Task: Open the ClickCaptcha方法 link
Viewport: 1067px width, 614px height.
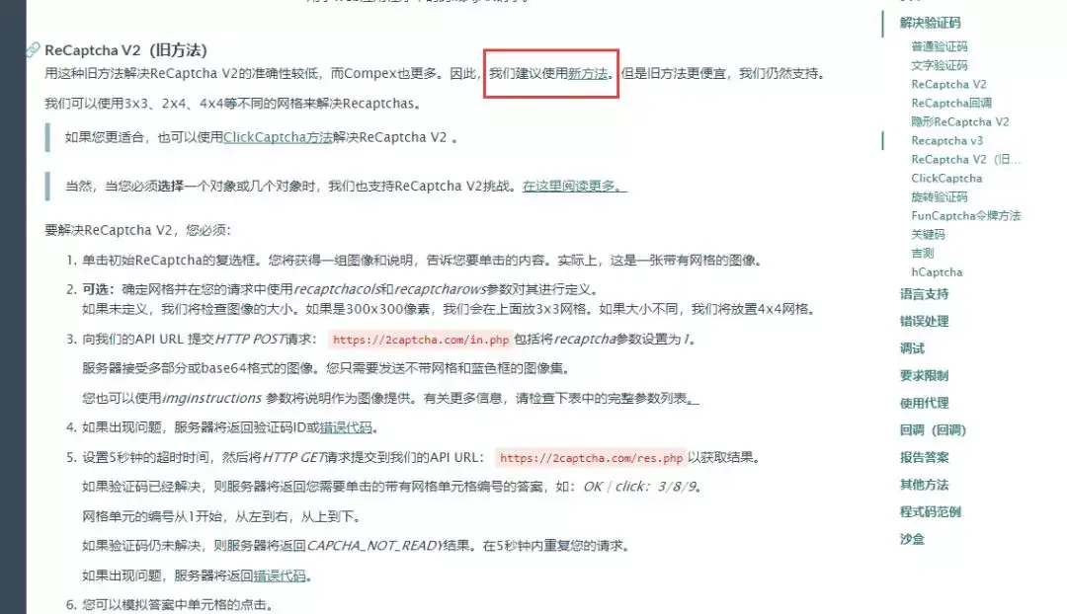Action: point(278,137)
